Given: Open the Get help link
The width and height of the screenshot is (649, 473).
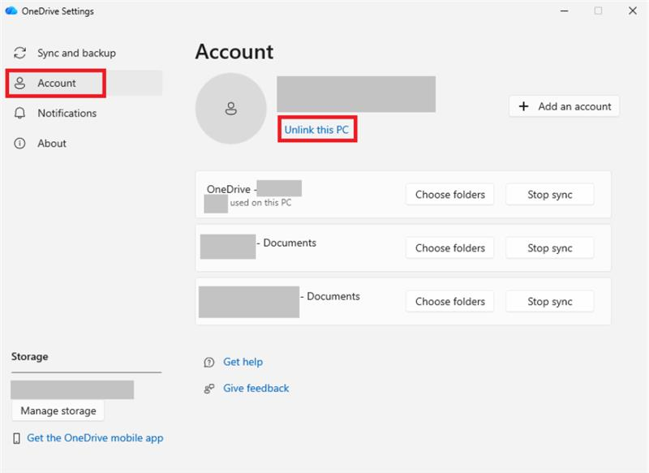Looking at the screenshot, I should (243, 362).
